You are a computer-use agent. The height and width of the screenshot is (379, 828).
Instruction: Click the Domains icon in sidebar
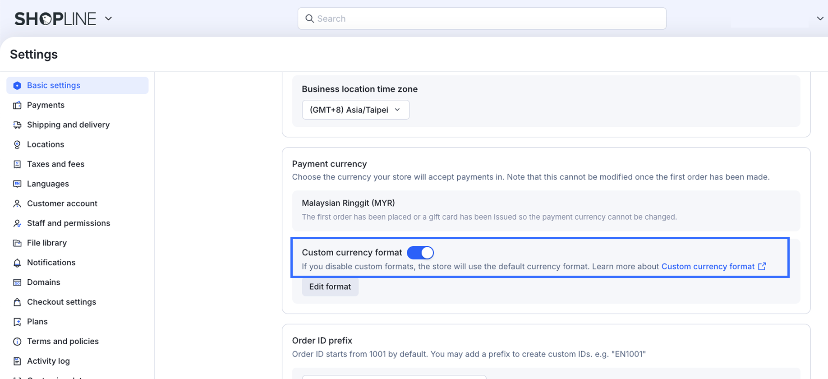pos(17,282)
